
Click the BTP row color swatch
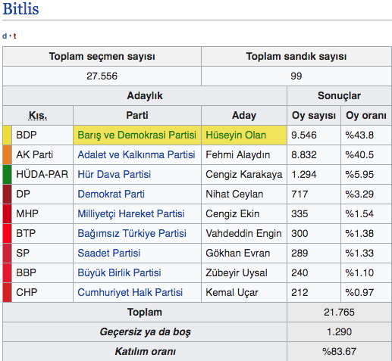[x=7, y=233]
